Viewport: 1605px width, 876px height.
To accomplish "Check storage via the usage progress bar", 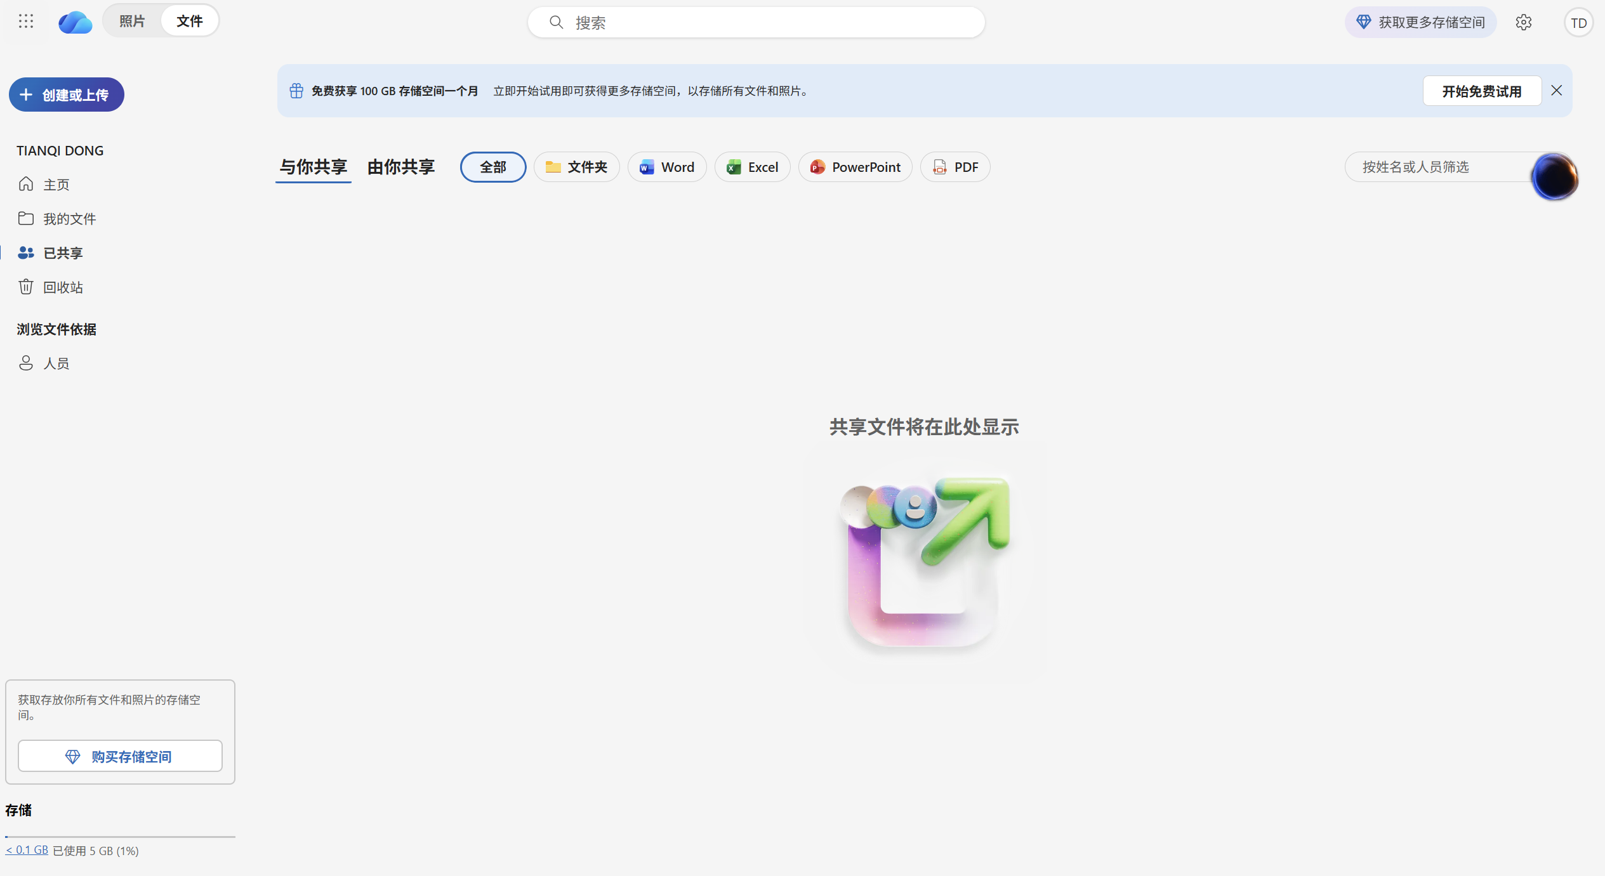I will point(120,837).
